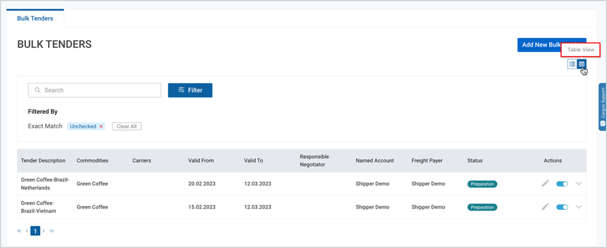Image resolution: width=607 pixels, height=248 pixels.
Task: Go to next page
Action: (x=43, y=231)
